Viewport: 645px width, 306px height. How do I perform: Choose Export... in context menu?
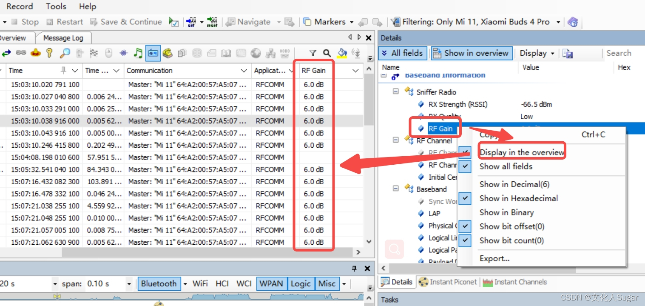click(494, 258)
